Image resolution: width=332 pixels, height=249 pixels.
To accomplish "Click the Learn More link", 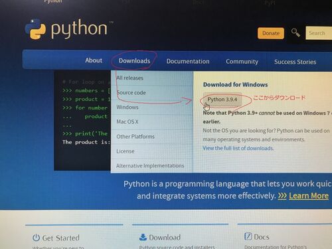I will (x=309, y=196).
